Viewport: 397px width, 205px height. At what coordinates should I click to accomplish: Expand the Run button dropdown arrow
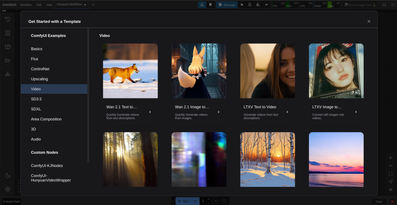click(195, 201)
